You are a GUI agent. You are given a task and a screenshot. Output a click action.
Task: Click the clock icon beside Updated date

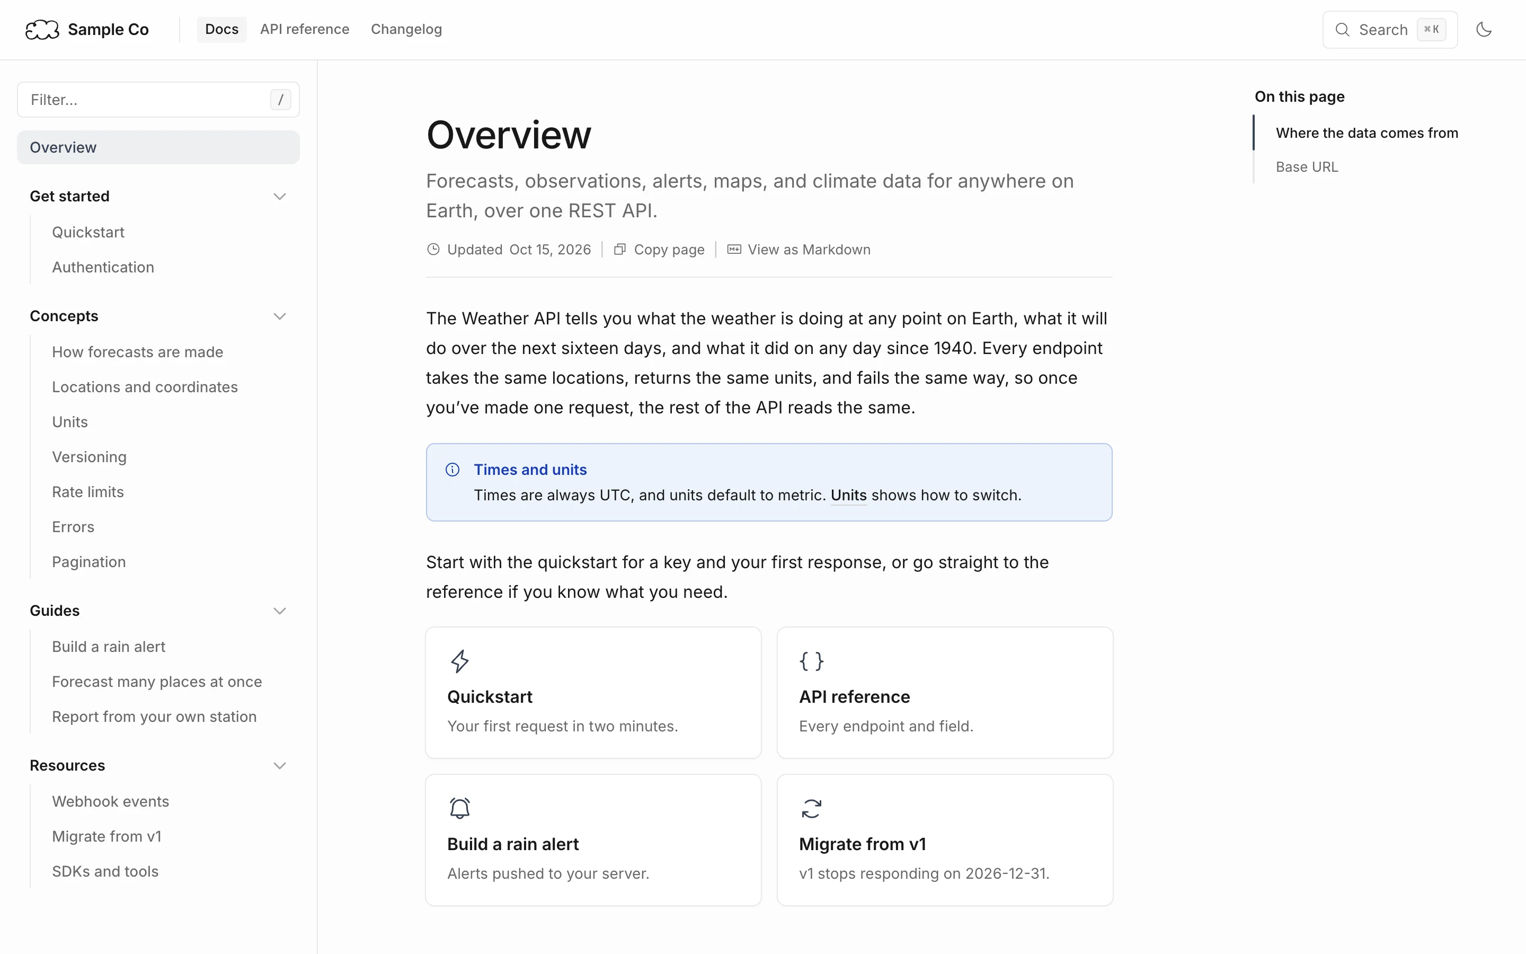[433, 249]
